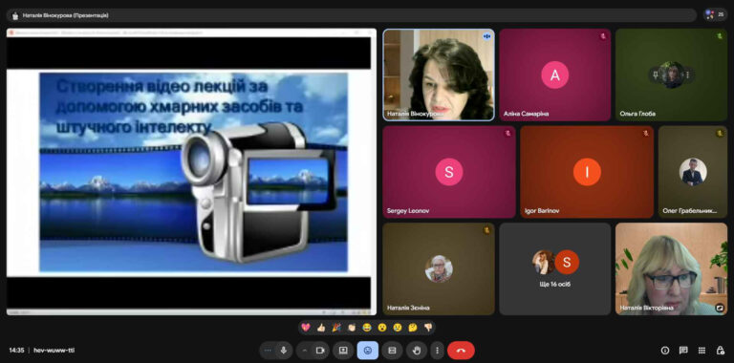This screenshot has height=363, width=734.
Task: Show the participants count badge 25
Action: click(715, 15)
